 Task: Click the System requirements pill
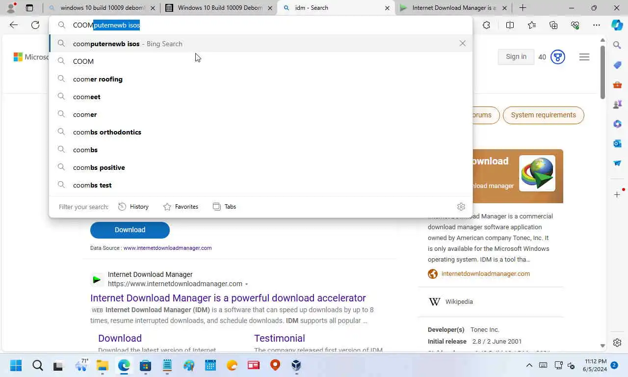click(x=543, y=115)
